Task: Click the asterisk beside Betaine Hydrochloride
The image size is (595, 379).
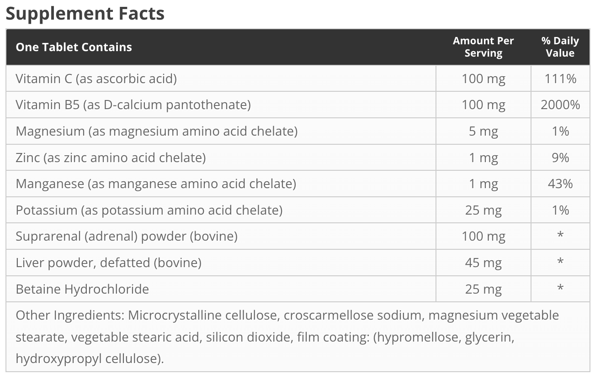Action: tap(560, 288)
